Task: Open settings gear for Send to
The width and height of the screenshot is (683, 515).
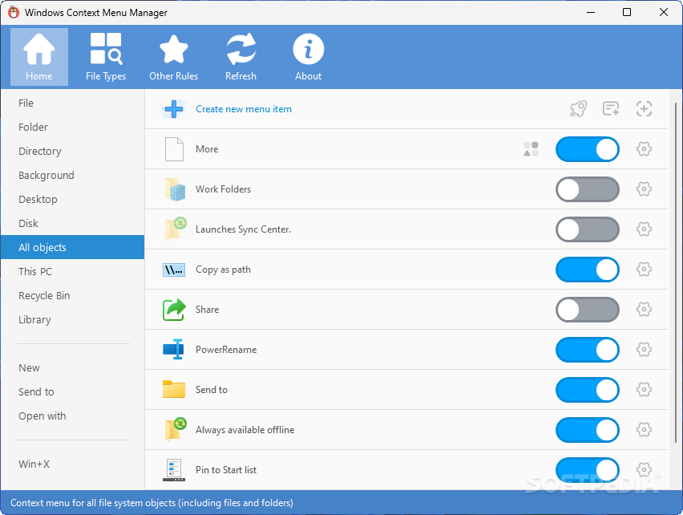Action: [644, 390]
